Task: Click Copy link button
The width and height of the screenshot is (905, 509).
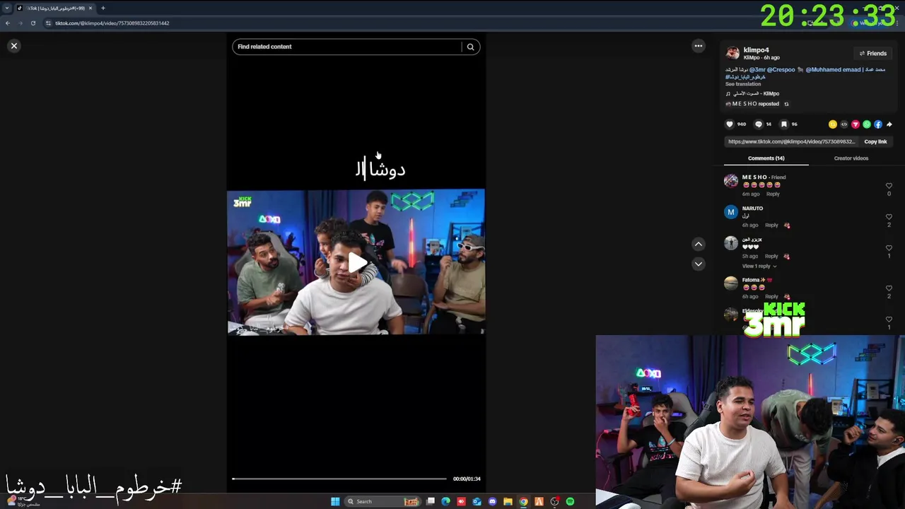Action: [x=875, y=141]
